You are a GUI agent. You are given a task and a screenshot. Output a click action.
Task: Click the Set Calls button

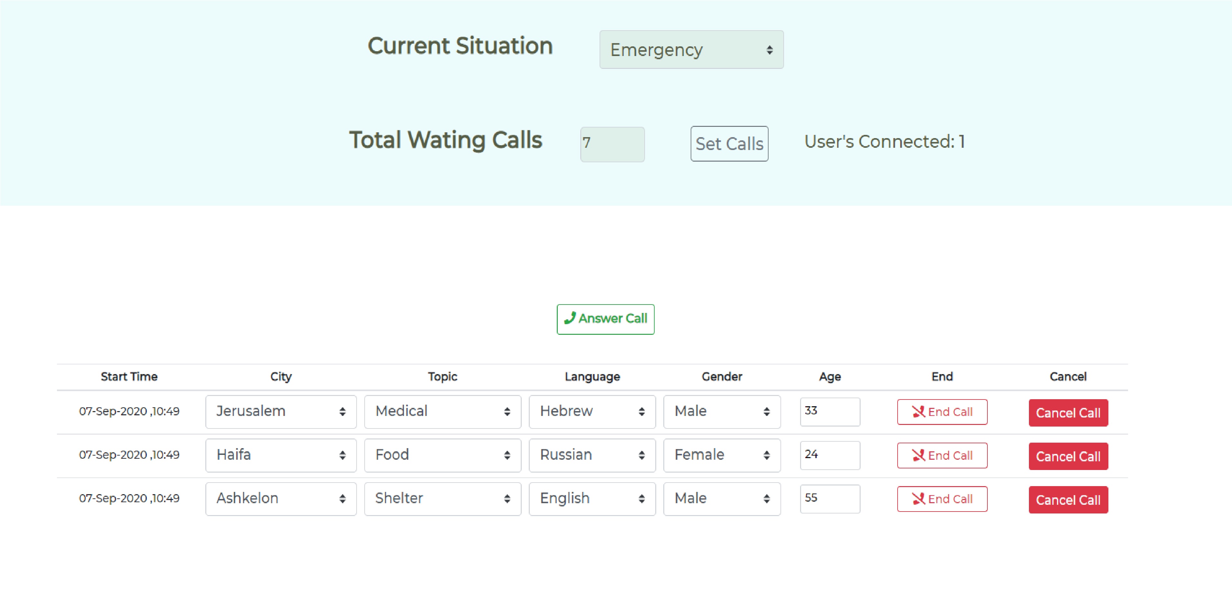pos(729,144)
